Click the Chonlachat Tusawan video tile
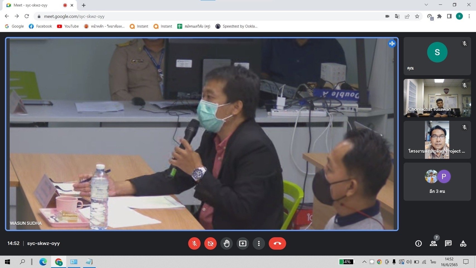476x268 pixels. tap(437, 98)
